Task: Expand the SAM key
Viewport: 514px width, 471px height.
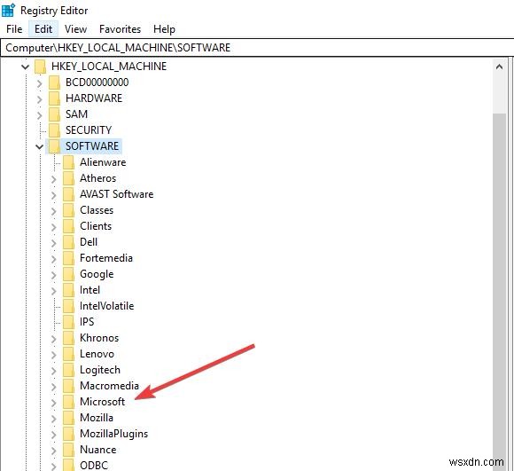Action: pos(39,115)
